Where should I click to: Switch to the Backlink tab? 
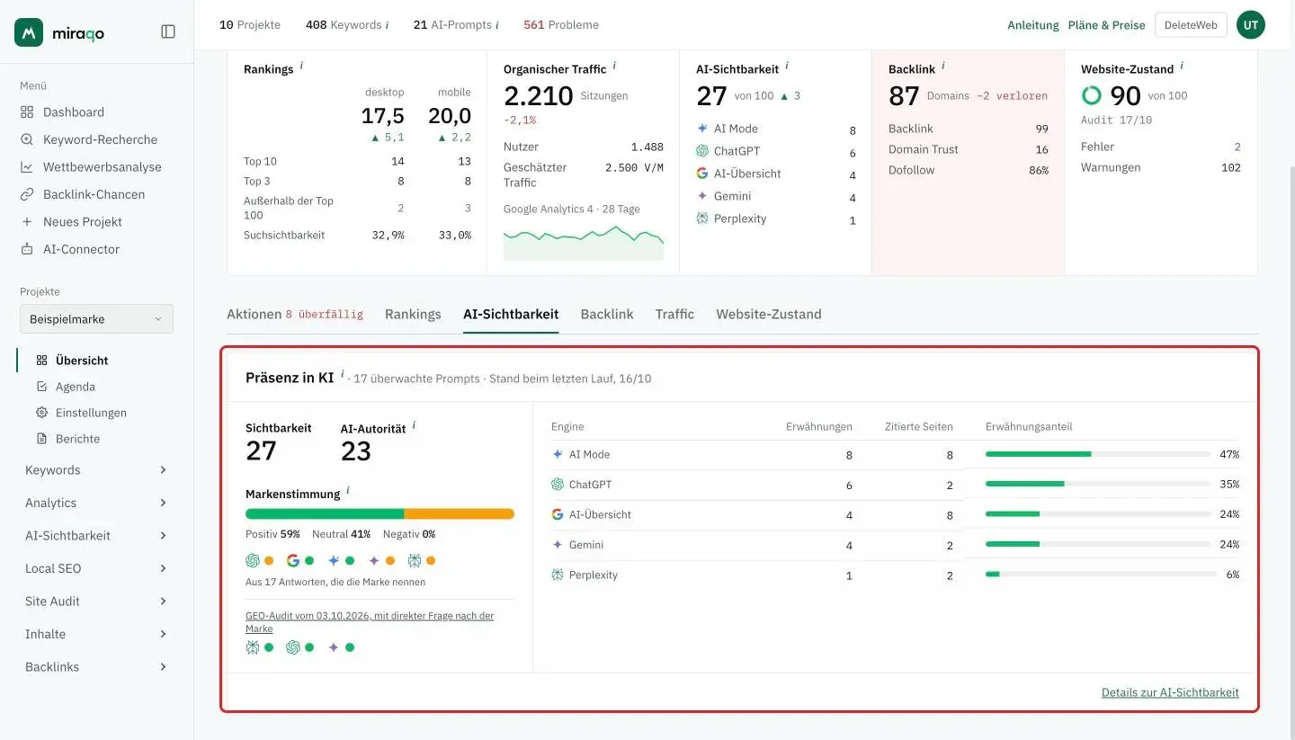(x=607, y=315)
